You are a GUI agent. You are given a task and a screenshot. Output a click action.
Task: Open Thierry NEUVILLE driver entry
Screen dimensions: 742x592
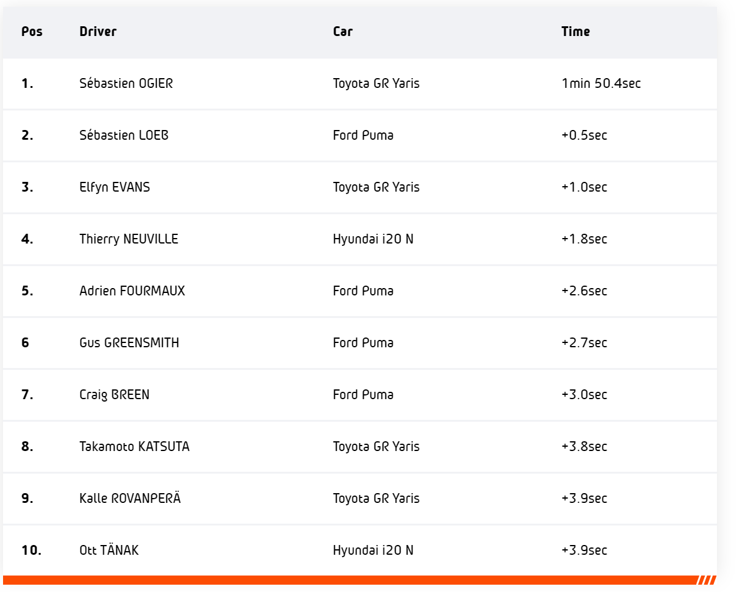point(129,239)
